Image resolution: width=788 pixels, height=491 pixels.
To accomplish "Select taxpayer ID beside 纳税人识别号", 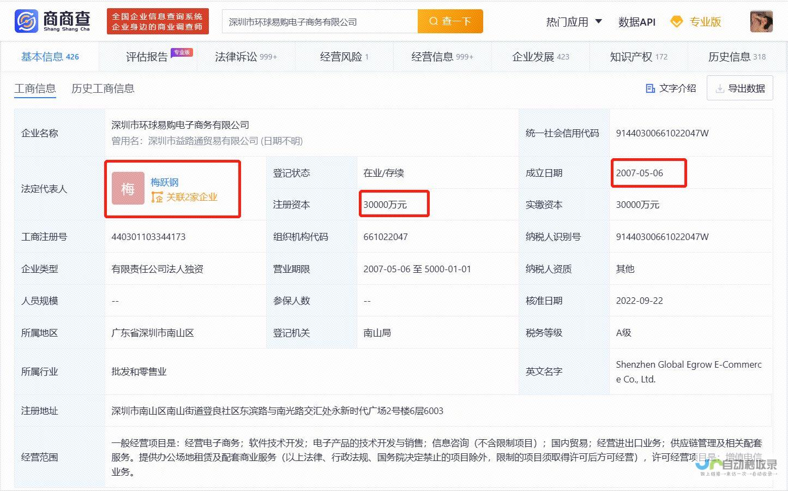I will point(662,237).
